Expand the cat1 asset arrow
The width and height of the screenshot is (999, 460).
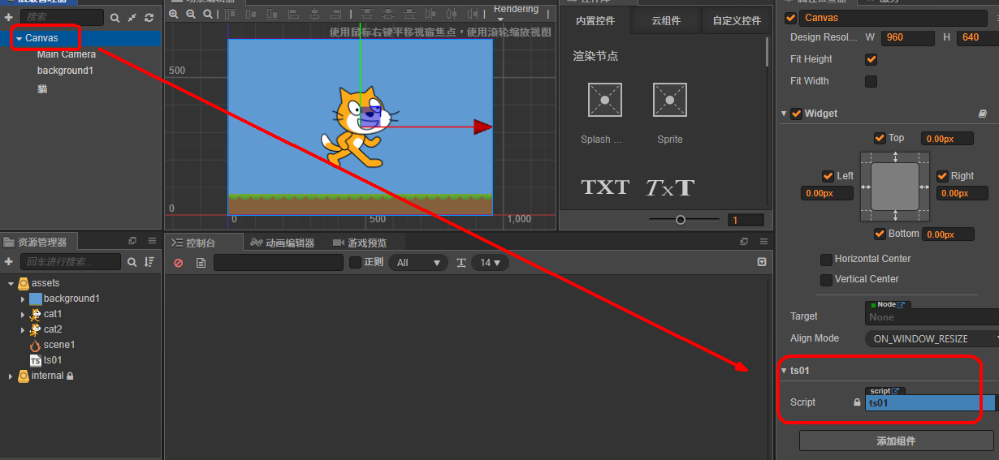click(23, 315)
